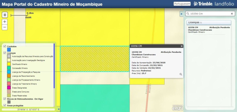
Task: Zoom in with the plus button
Action: click(x=5, y=22)
